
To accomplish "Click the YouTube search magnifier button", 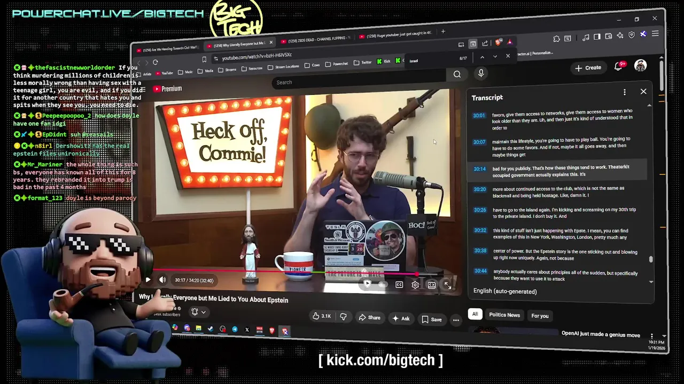I will pos(457,75).
